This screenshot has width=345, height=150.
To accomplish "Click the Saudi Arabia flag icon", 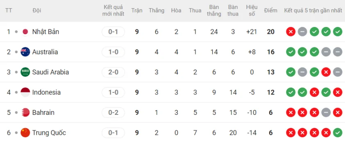I will tap(25, 72).
